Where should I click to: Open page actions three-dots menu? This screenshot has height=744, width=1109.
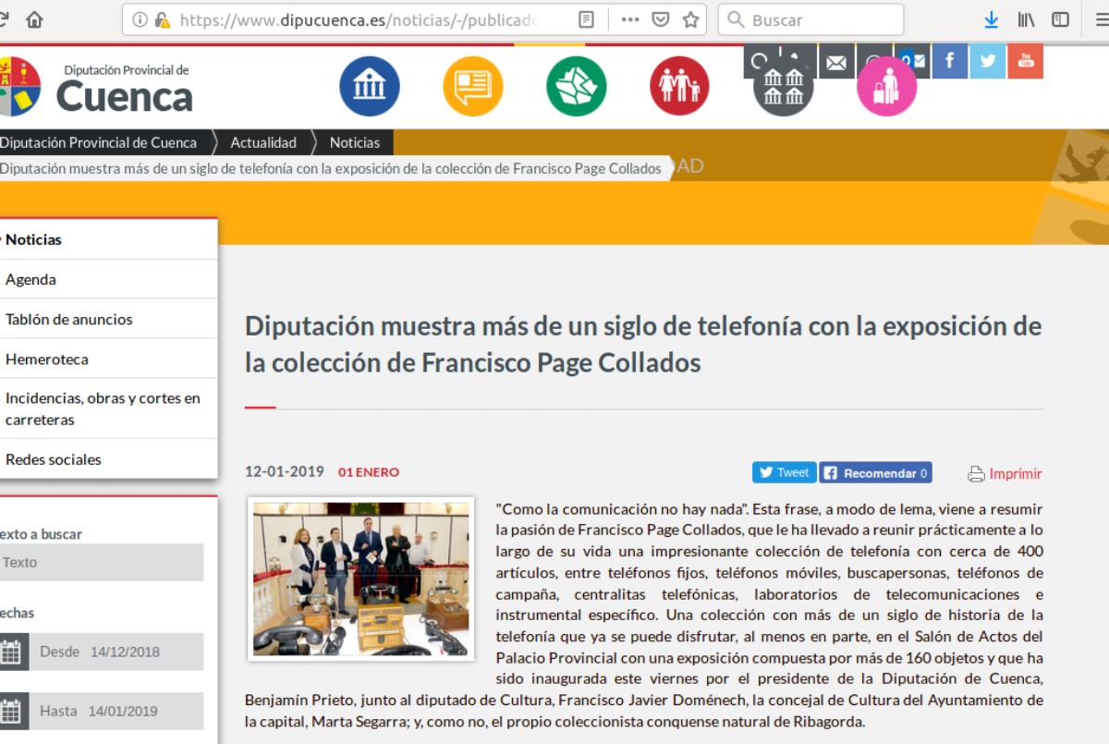tap(630, 19)
